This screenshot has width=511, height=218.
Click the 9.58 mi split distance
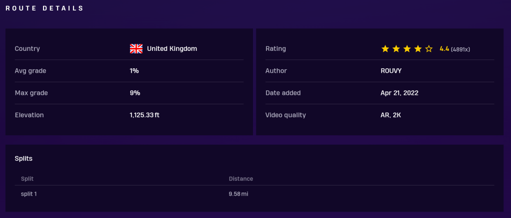point(238,194)
